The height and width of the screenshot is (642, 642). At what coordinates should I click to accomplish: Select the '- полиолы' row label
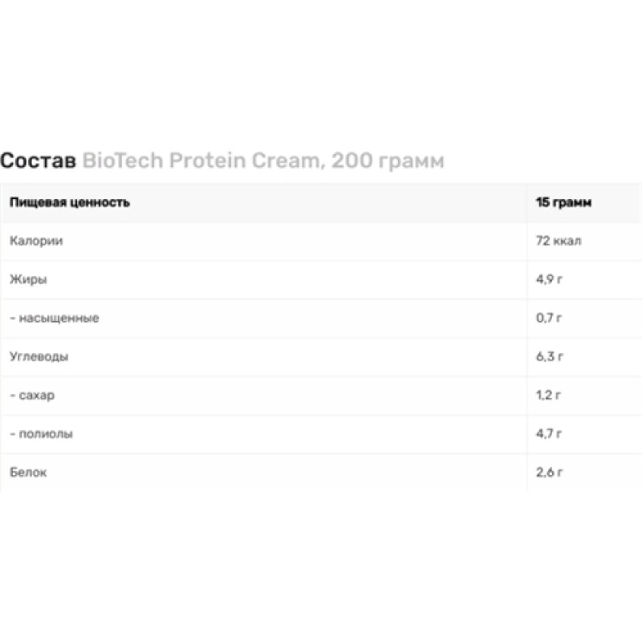(41, 433)
